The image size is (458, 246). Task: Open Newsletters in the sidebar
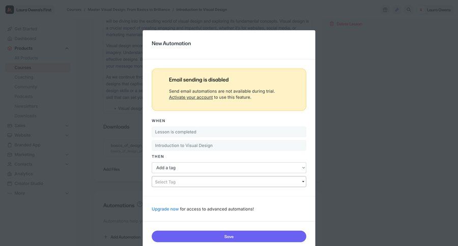click(x=26, y=106)
